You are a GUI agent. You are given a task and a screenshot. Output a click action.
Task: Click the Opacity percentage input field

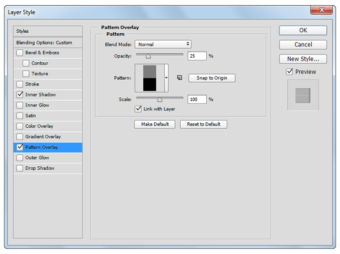[x=197, y=56]
